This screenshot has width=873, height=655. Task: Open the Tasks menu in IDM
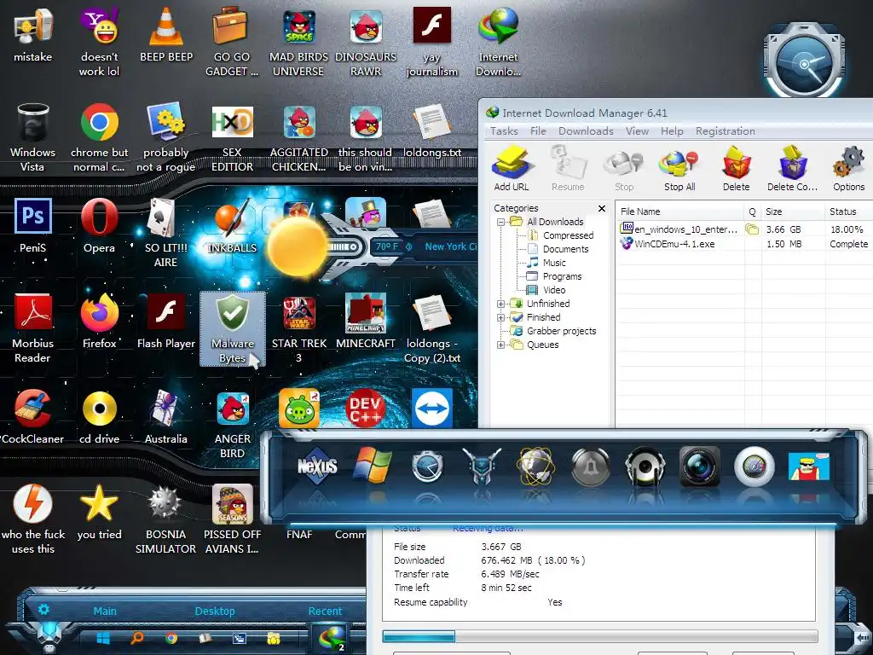504,130
